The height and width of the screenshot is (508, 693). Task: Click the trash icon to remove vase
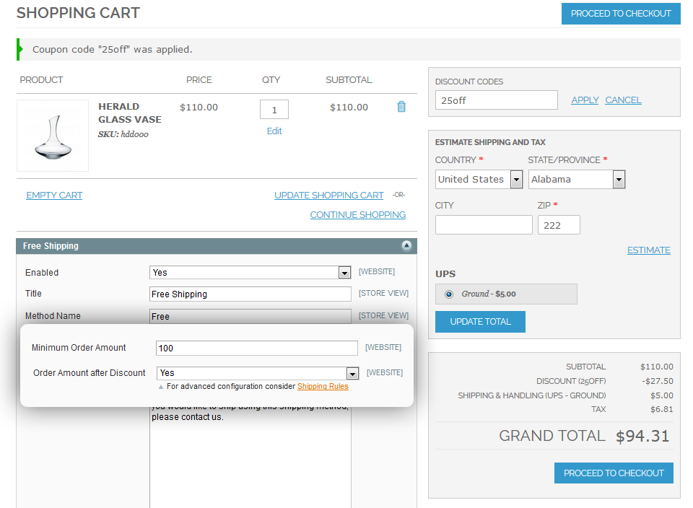point(401,107)
